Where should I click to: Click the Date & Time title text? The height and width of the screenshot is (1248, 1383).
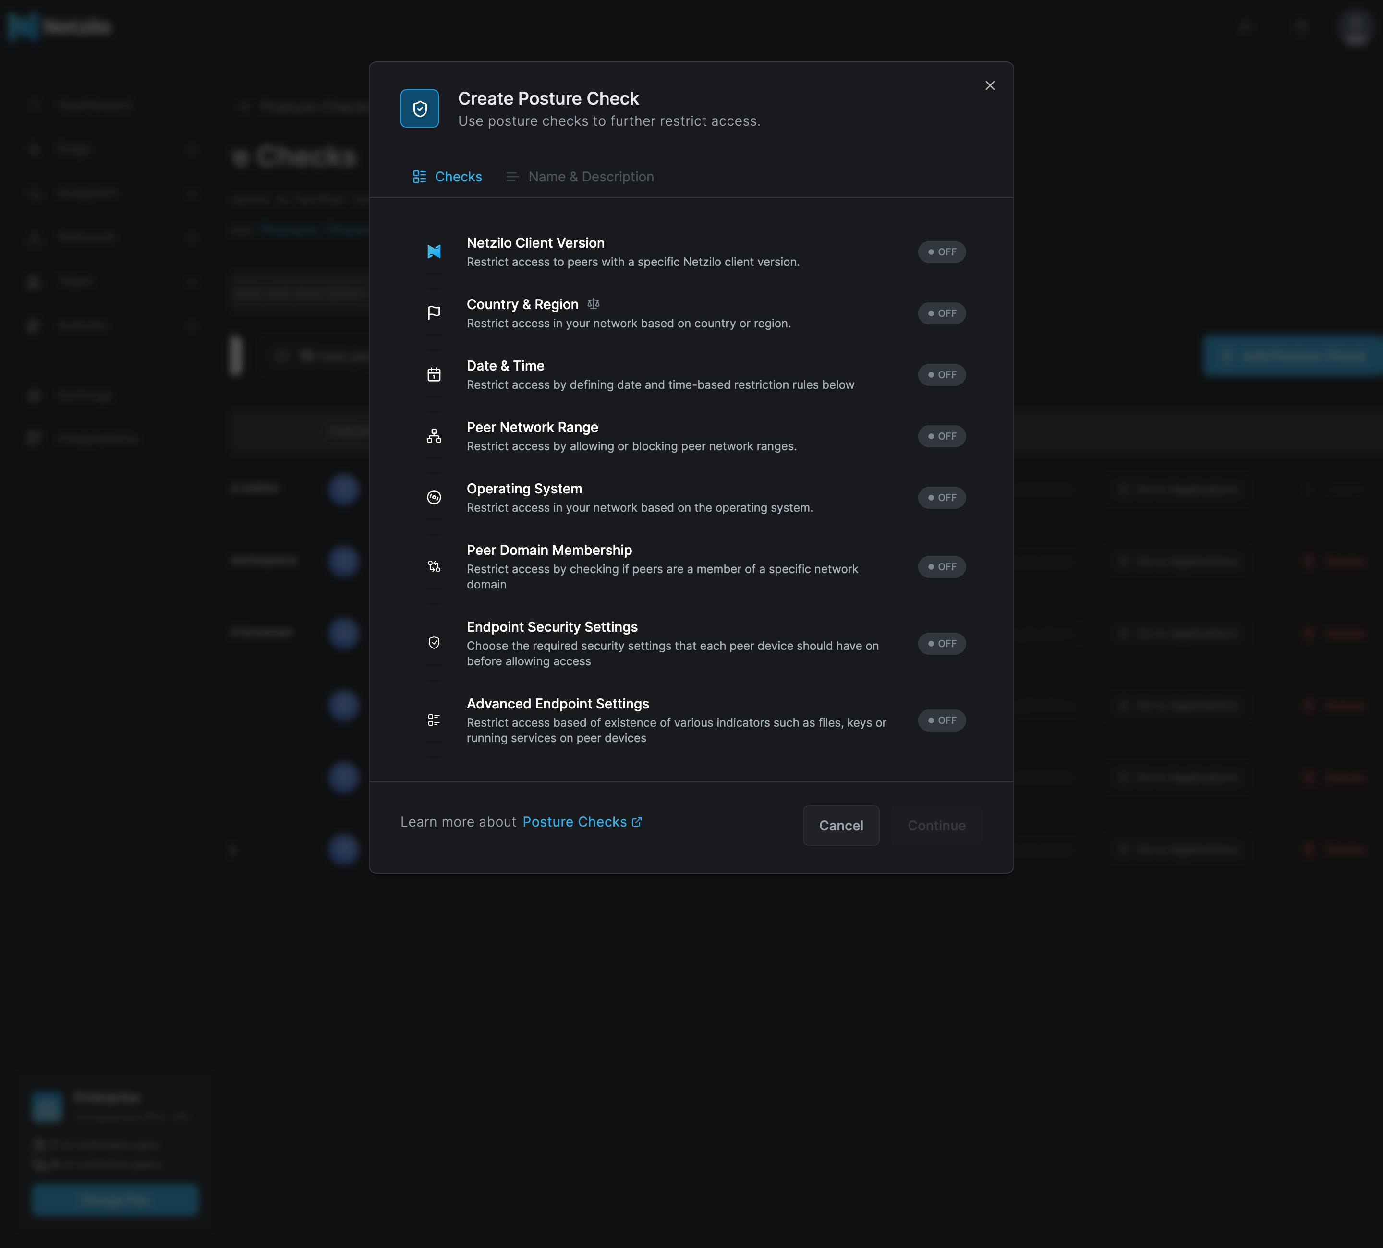coord(505,365)
